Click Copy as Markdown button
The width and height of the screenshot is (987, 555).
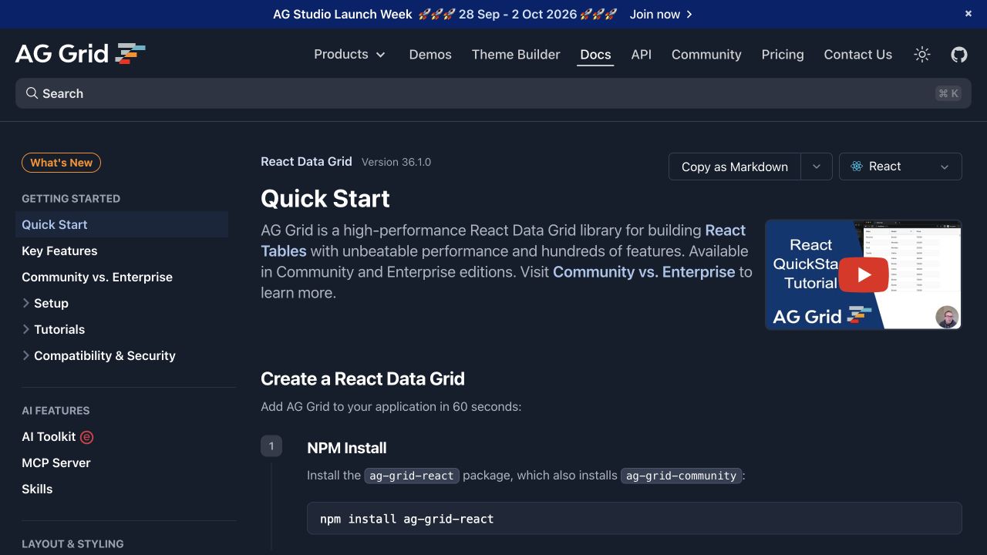(x=735, y=166)
